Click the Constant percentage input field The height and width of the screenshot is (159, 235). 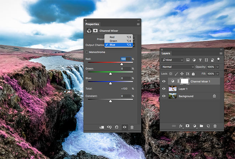pos(126,96)
